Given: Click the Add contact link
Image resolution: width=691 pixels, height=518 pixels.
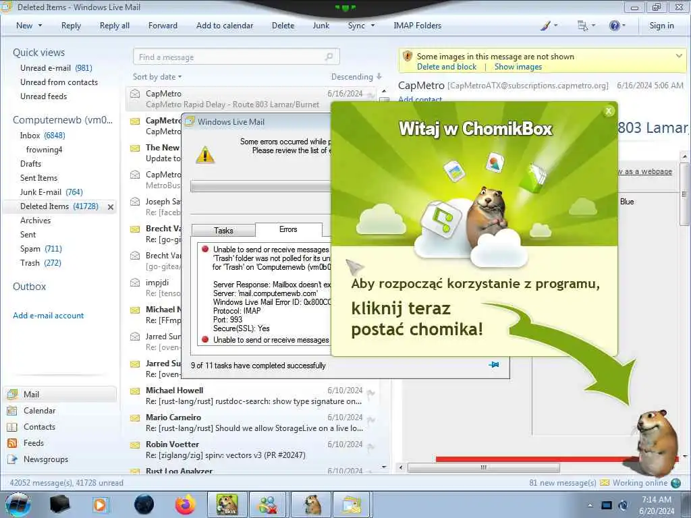Looking at the screenshot, I should [x=420, y=99].
